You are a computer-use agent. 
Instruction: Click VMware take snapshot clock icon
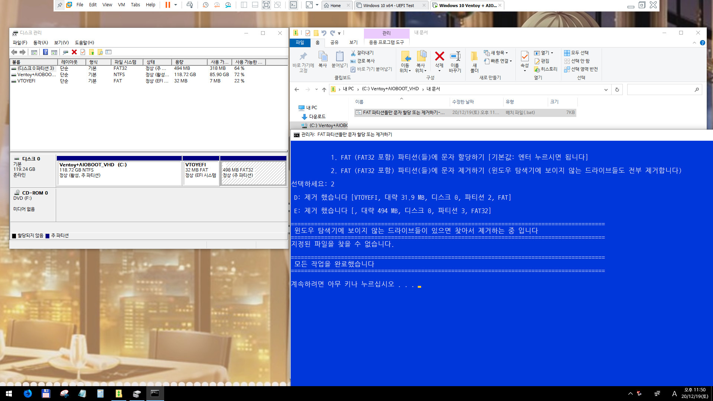[206, 5]
